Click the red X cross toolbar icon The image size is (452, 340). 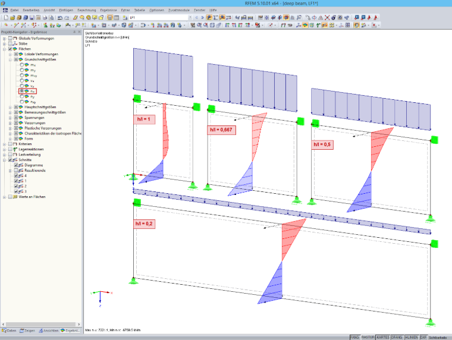click(x=327, y=18)
